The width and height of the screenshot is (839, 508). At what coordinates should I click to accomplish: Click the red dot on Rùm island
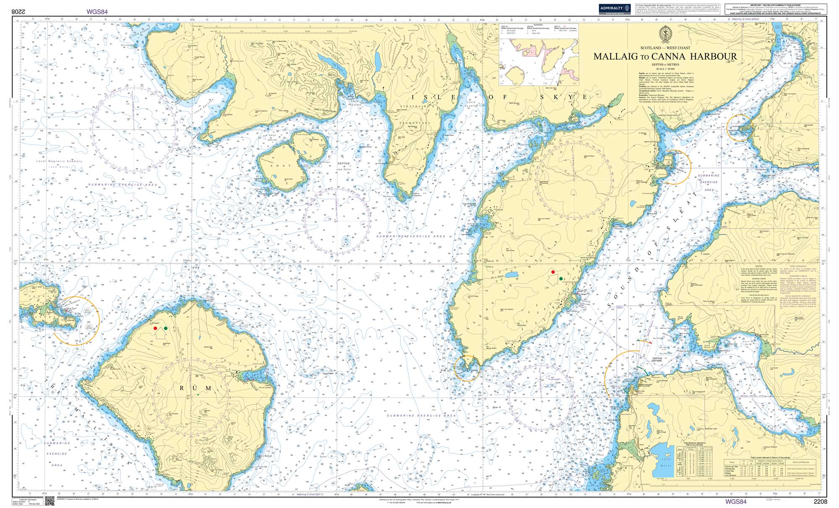[156, 328]
